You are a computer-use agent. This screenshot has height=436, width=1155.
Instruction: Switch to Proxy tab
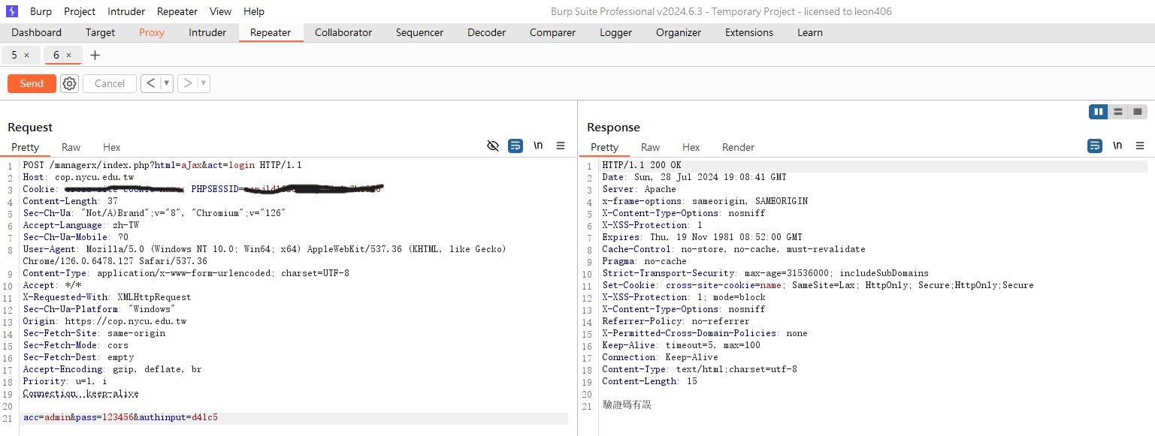pyautogui.click(x=152, y=32)
